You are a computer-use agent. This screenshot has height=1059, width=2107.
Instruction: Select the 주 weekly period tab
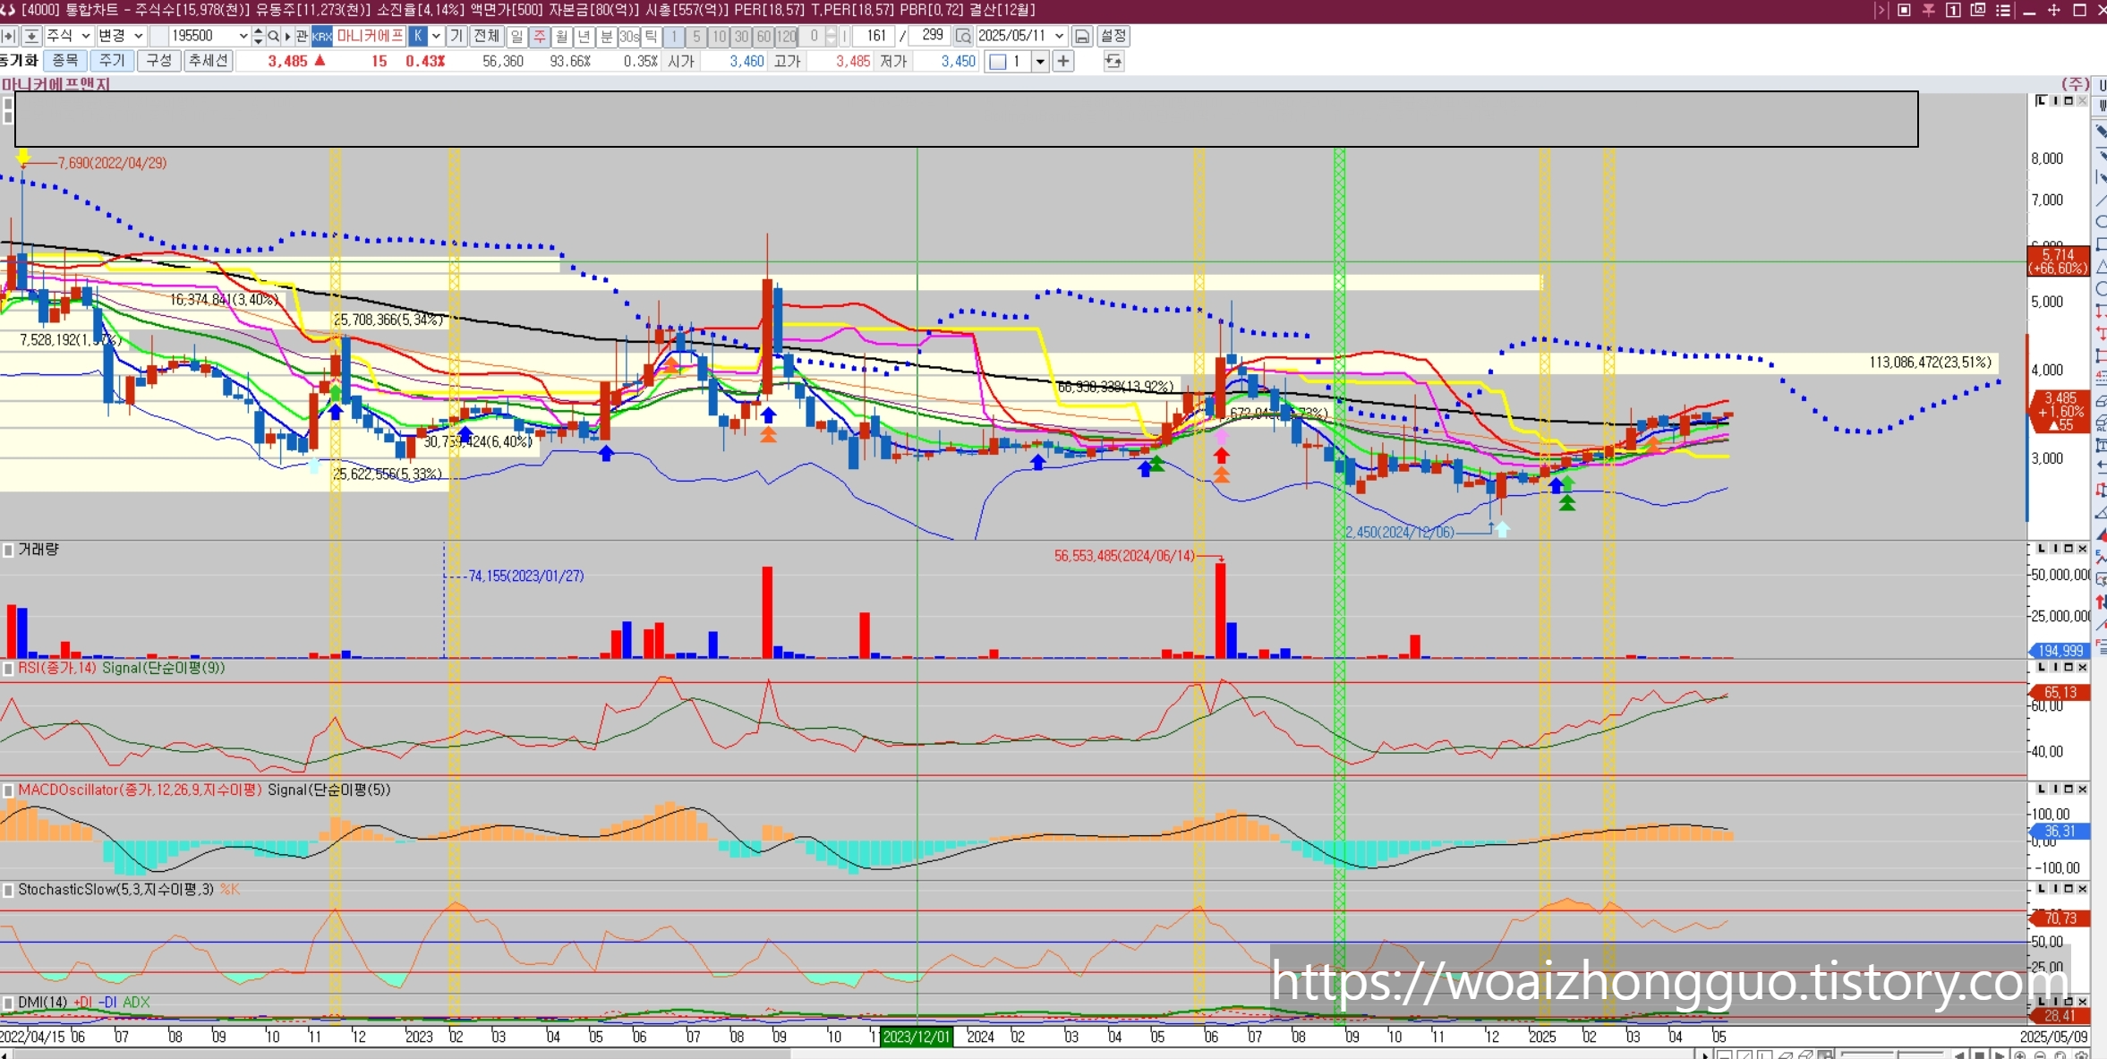(x=539, y=36)
